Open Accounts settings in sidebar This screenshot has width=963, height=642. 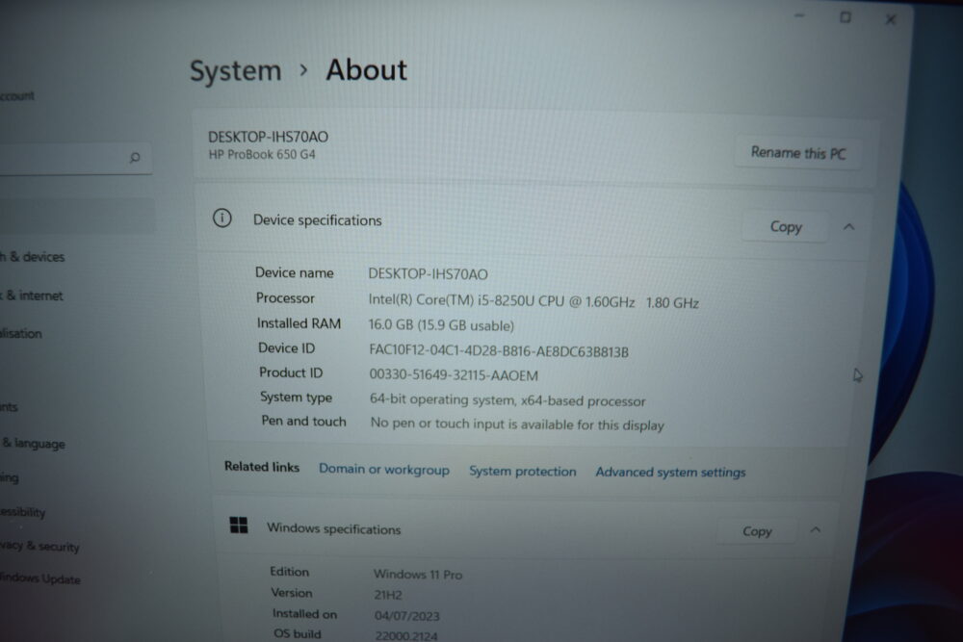[x=9, y=406]
